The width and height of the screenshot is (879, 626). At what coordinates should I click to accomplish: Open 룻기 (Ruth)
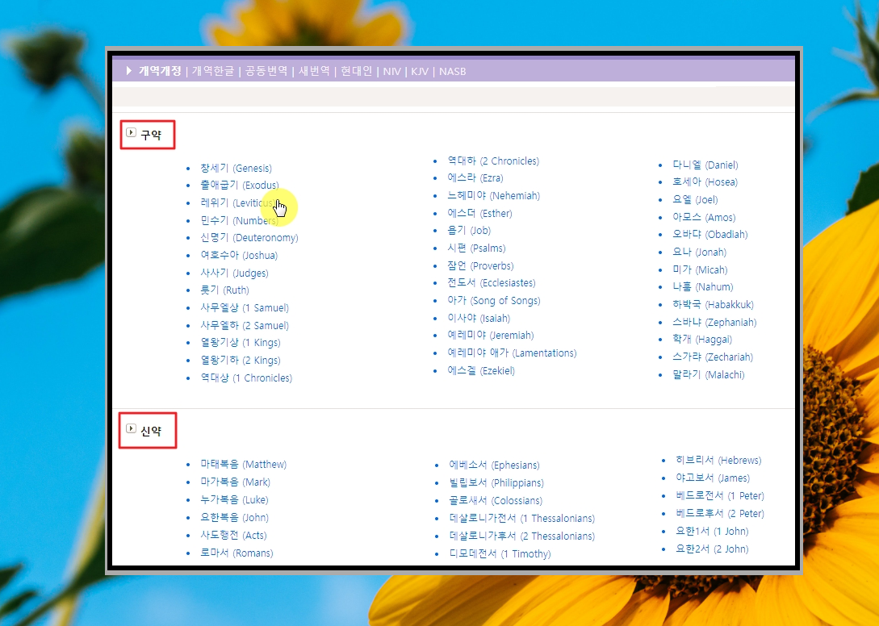point(225,290)
